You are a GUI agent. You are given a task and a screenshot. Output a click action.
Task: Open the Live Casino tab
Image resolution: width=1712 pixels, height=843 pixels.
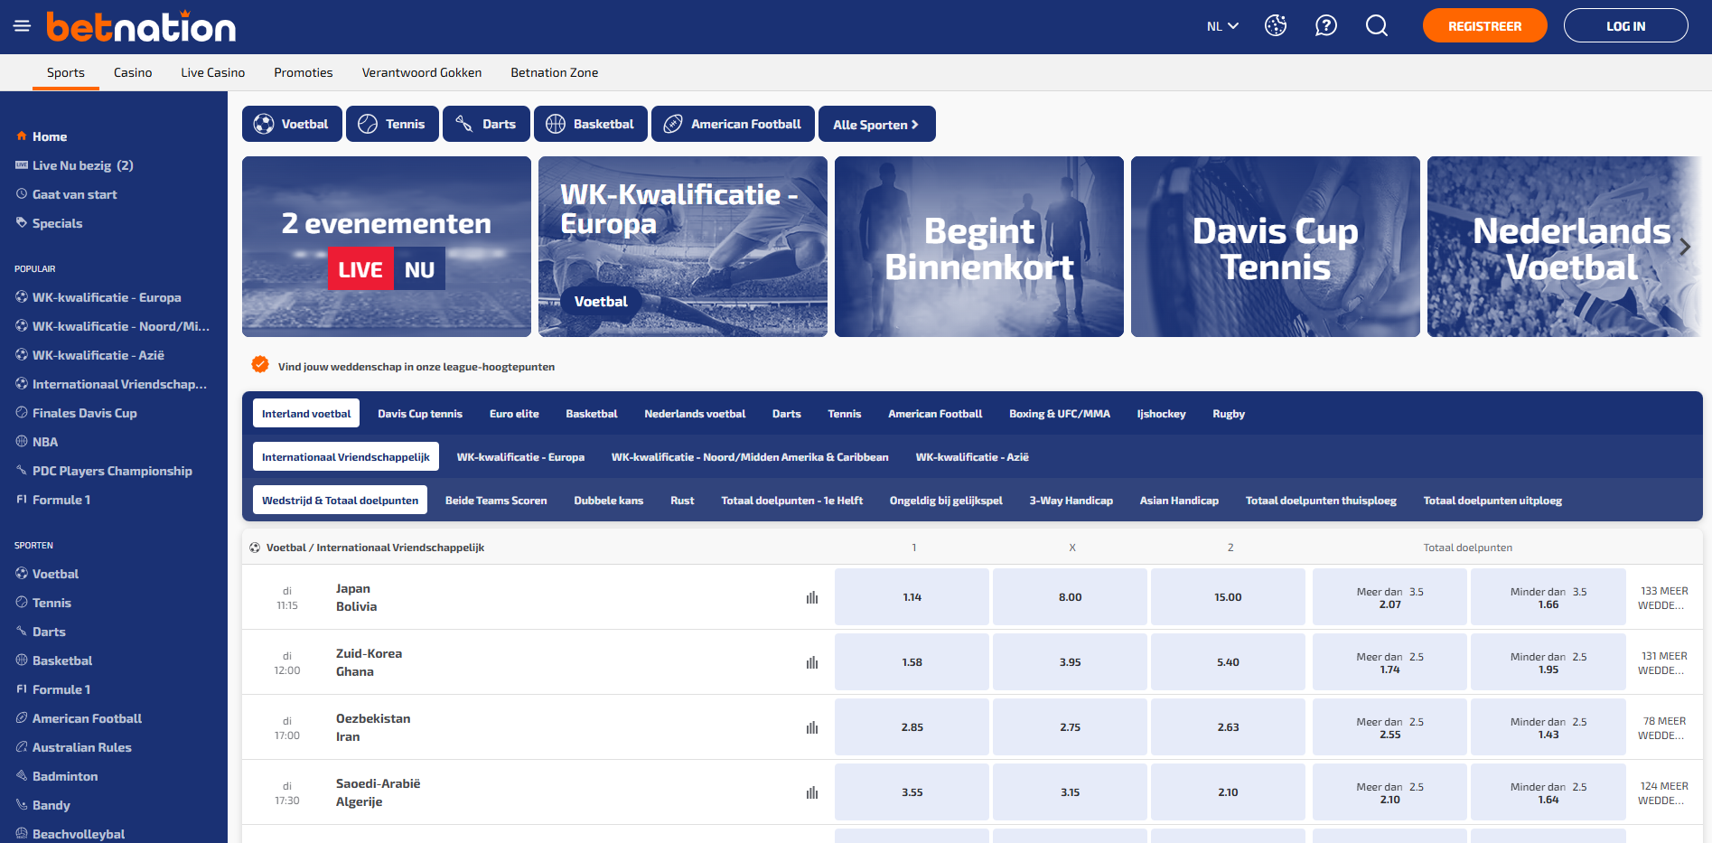point(213,72)
